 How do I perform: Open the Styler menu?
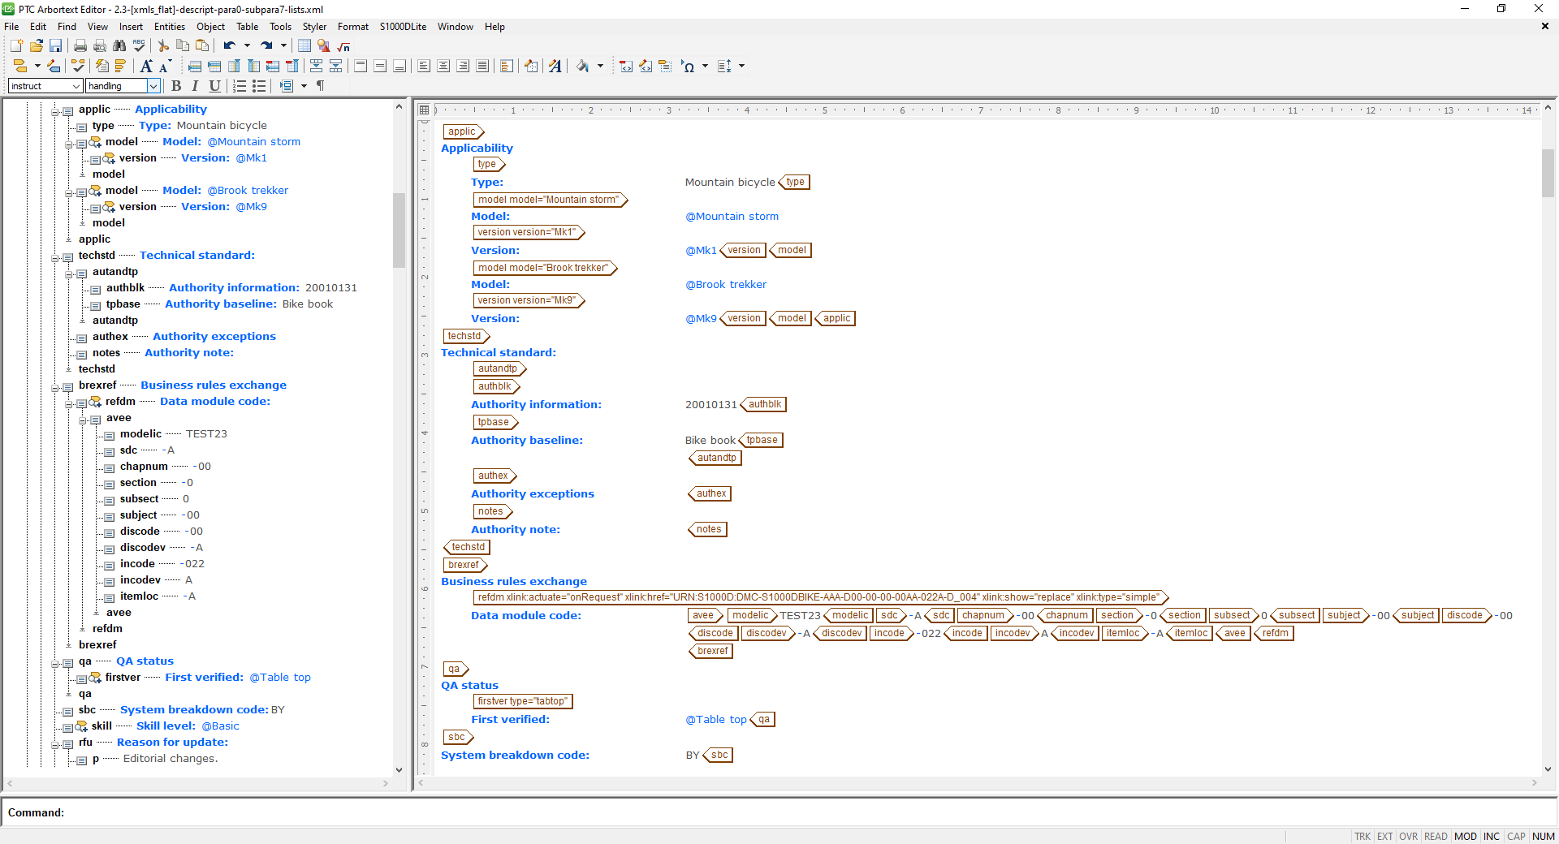(x=314, y=26)
